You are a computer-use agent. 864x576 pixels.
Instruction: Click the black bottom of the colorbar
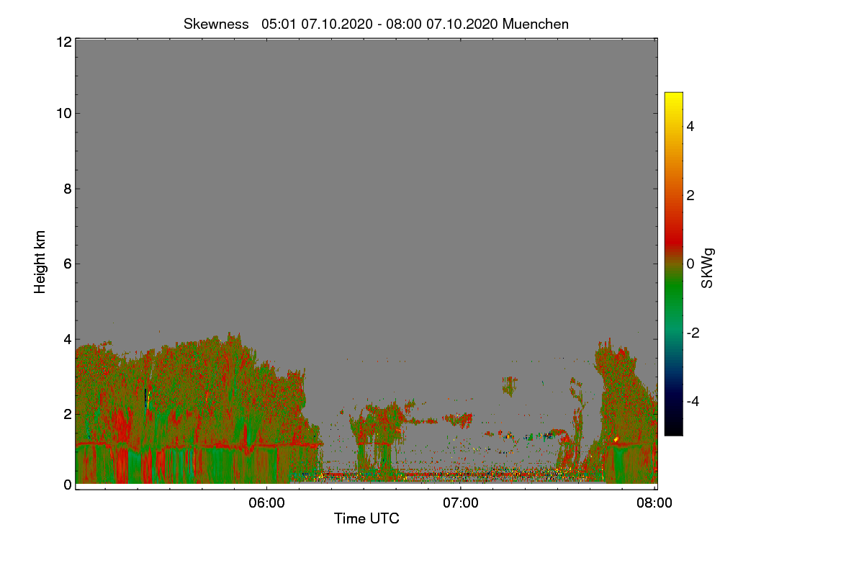click(x=673, y=426)
